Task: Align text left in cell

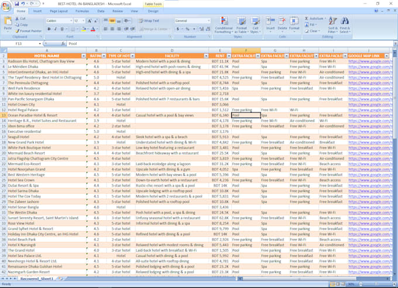Action: pos(106,29)
